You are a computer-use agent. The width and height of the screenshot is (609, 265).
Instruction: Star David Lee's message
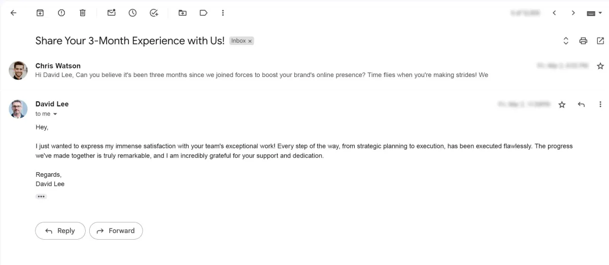click(x=562, y=104)
